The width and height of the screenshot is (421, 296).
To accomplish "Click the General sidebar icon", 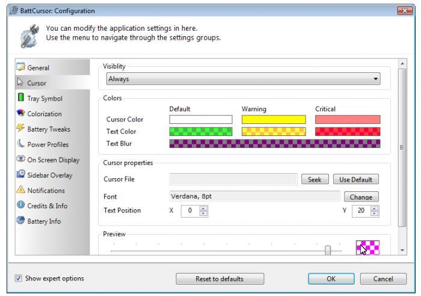I will point(20,67).
